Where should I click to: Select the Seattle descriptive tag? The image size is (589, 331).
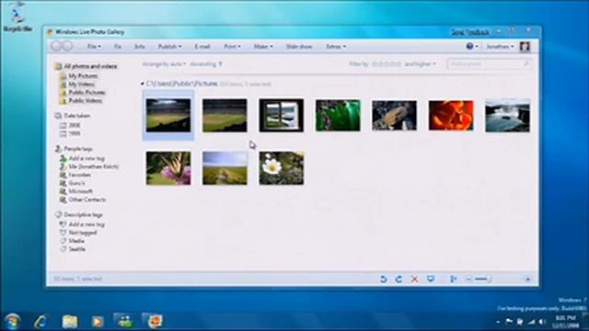point(76,249)
